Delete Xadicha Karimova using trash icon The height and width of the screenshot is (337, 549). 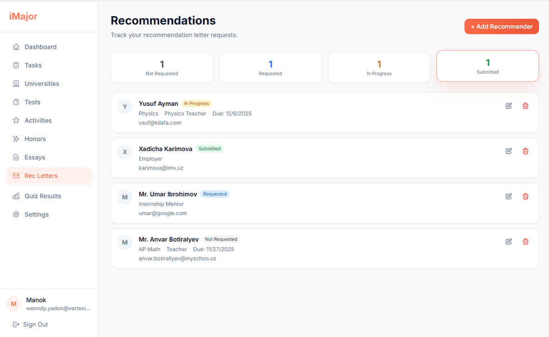pyautogui.click(x=525, y=151)
